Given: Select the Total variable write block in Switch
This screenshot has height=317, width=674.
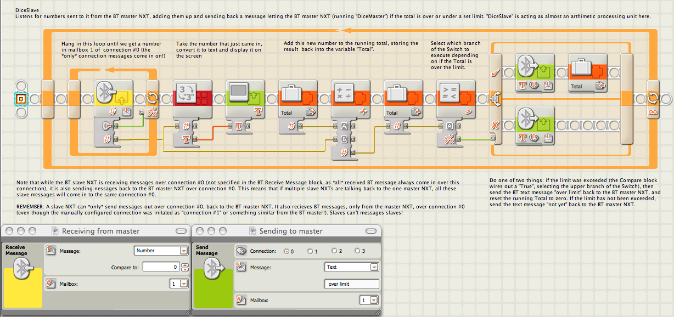Looking at the screenshot, I should [588, 73].
